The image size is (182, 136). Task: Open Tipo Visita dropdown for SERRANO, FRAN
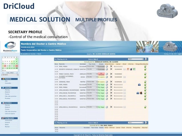click(x=92, y=82)
